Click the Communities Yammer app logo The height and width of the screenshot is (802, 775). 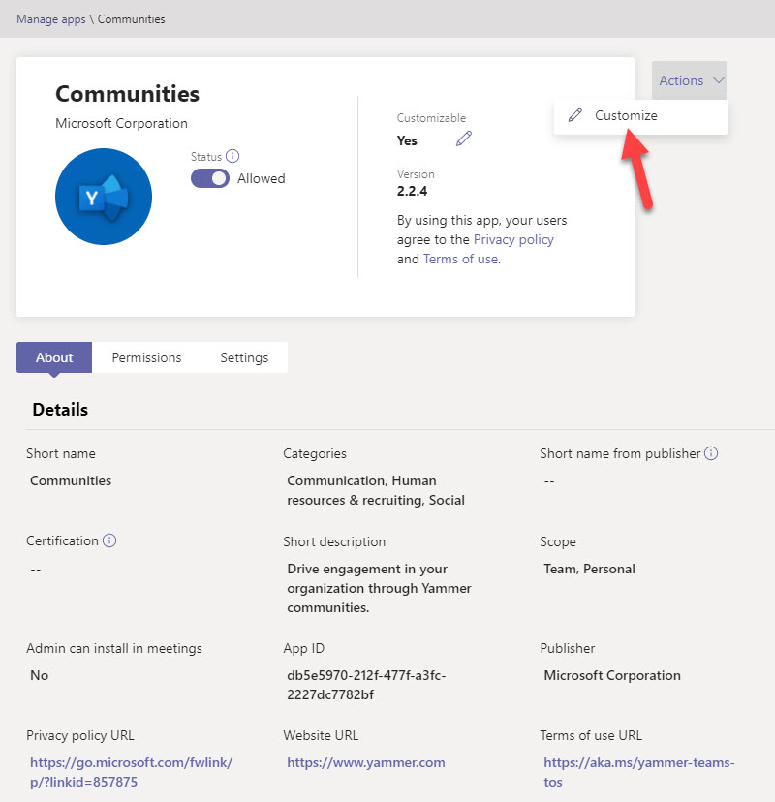pos(104,197)
